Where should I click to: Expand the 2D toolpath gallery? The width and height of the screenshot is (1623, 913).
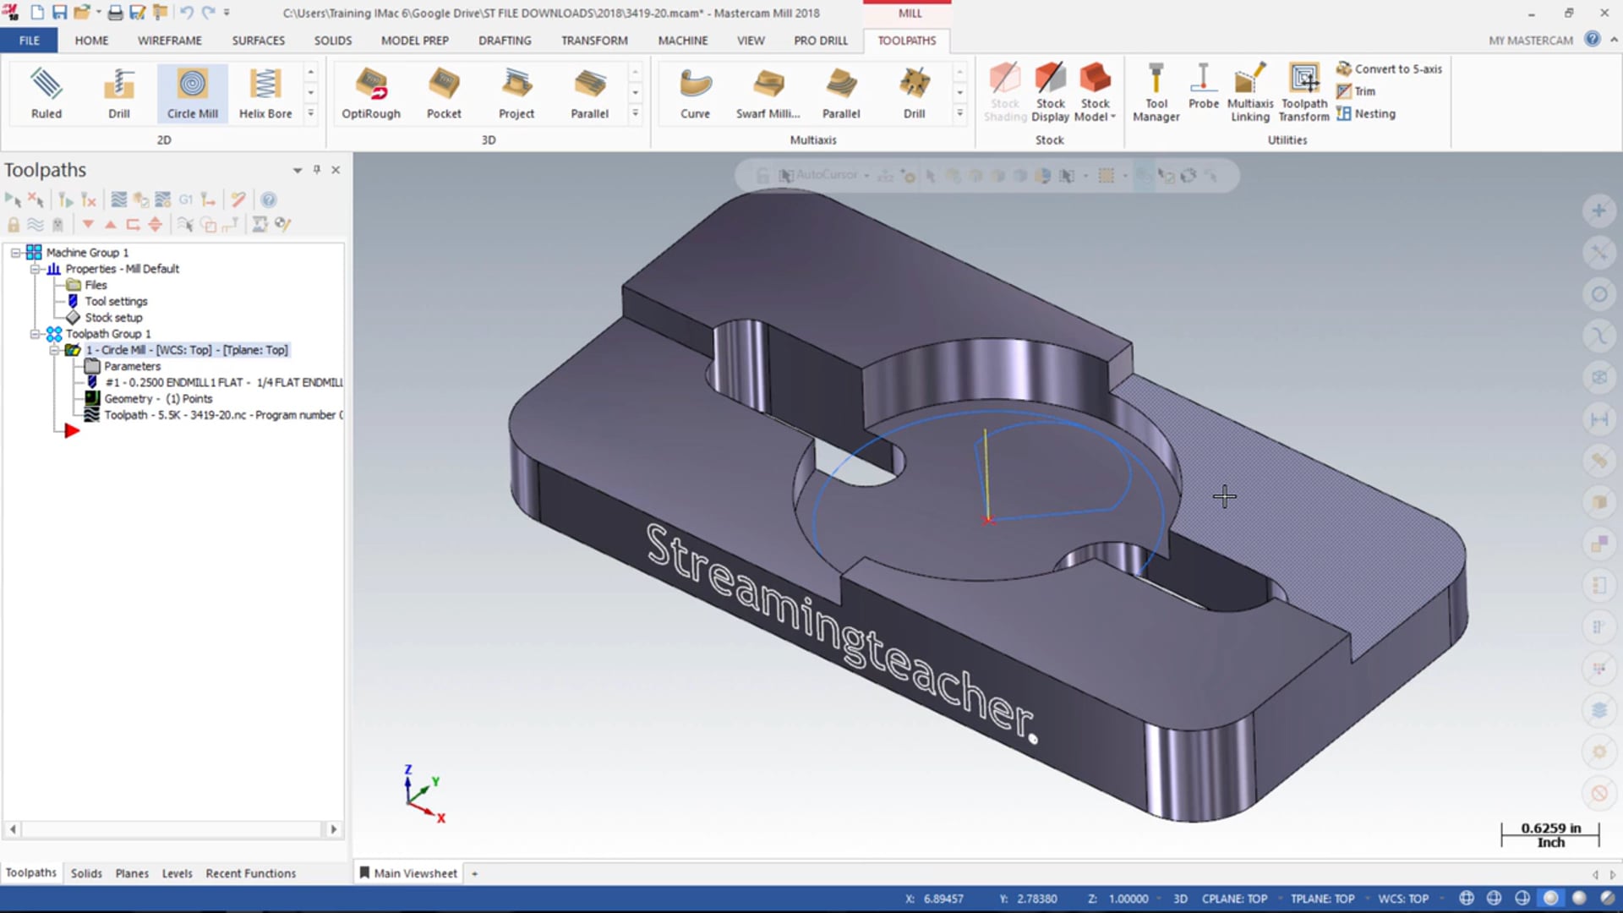click(311, 113)
